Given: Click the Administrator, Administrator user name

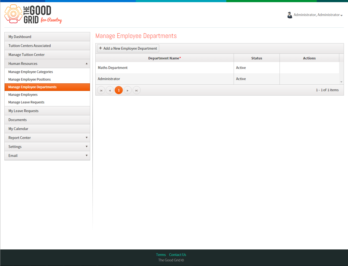Looking at the screenshot, I should pyautogui.click(x=316, y=15).
